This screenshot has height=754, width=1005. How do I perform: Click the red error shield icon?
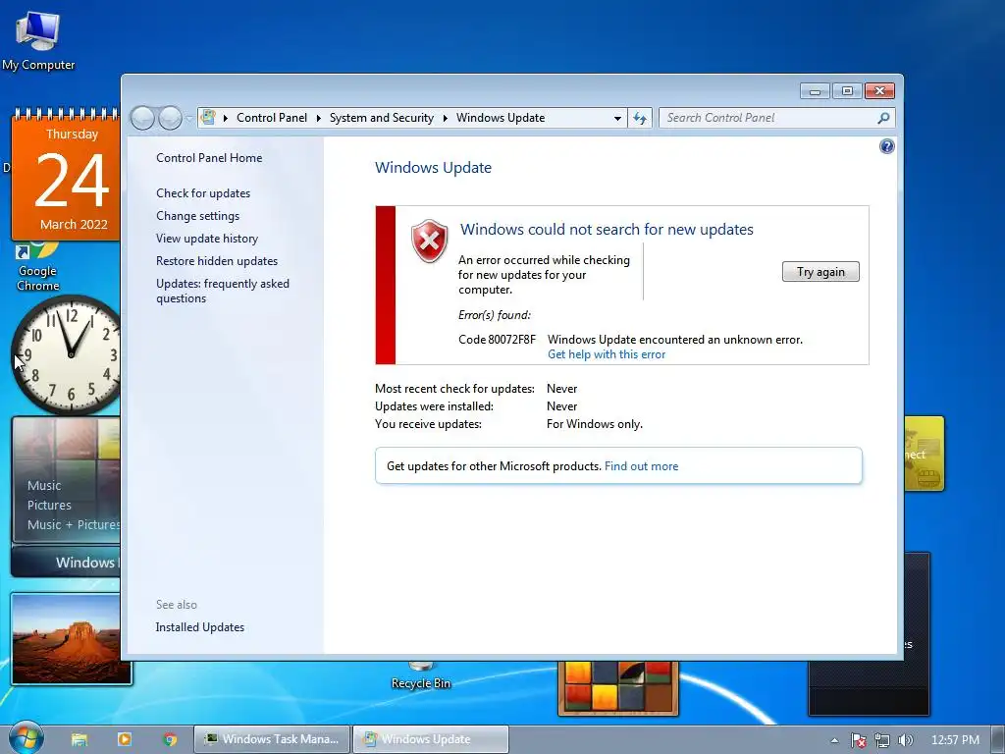[x=430, y=241]
